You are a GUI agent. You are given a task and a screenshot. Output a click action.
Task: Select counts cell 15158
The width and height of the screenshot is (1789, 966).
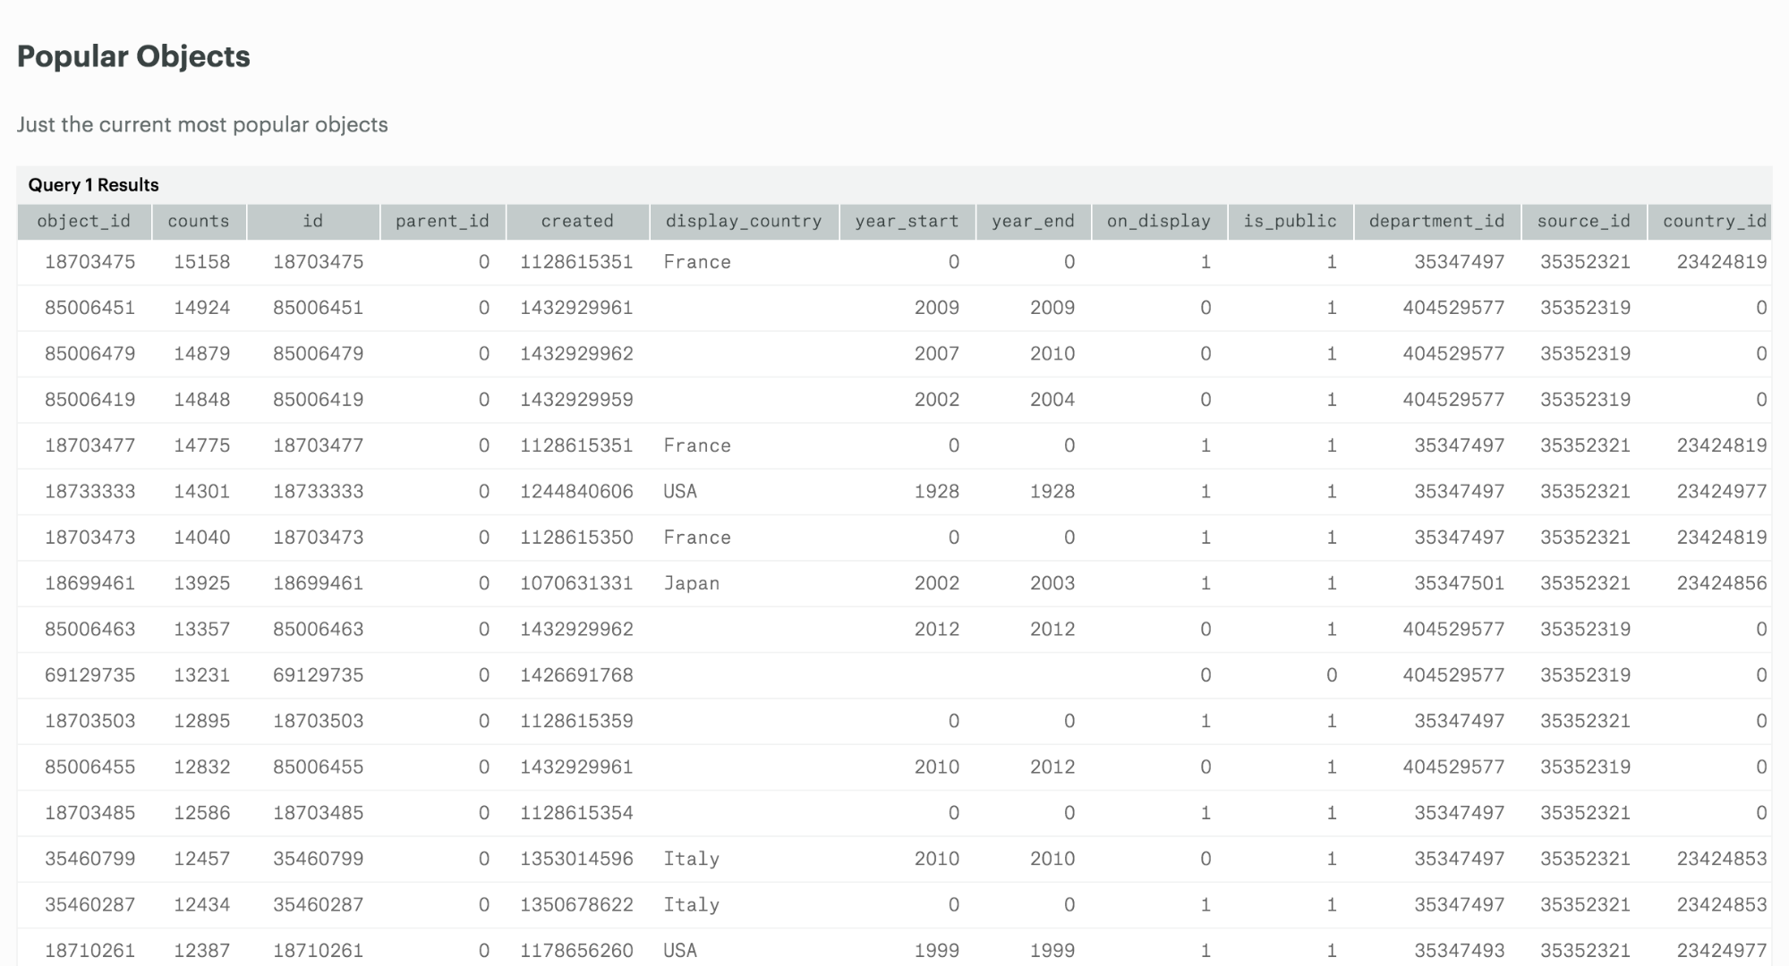click(202, 262)
